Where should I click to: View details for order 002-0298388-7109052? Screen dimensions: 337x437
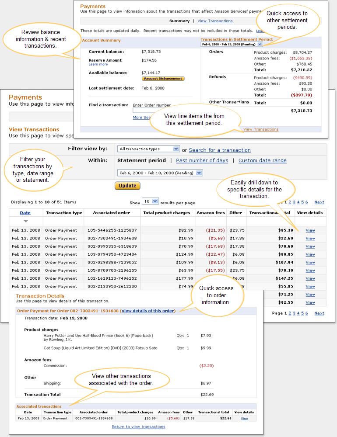coord(310,262)
